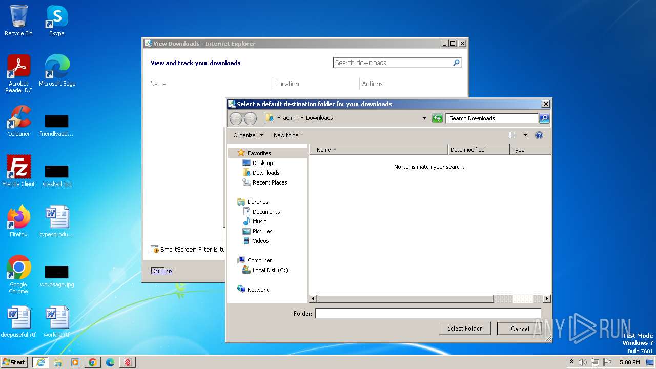Launch Firefox desktop shortcut
This screenshot has height=369, width=656.
pyautogui.click(x=18, y=221)
